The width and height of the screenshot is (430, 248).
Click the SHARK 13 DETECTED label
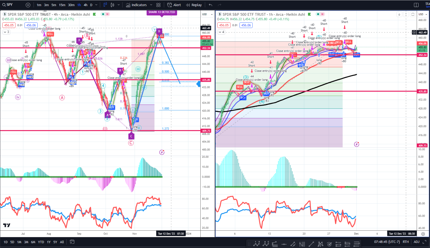tap(162, 12)
